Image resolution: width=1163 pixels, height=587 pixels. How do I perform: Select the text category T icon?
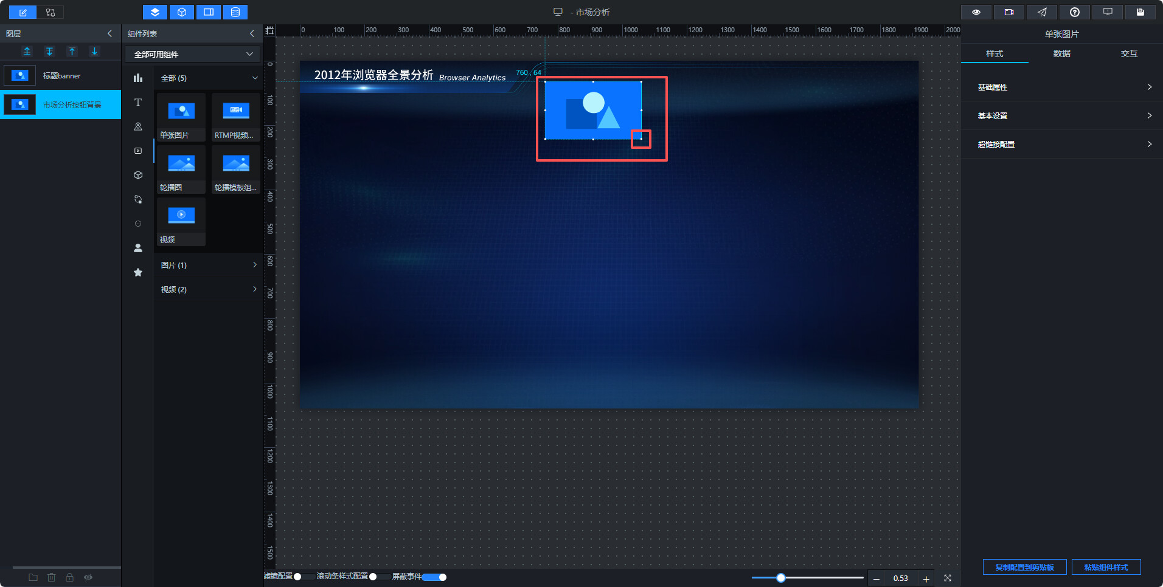(138, 102)
